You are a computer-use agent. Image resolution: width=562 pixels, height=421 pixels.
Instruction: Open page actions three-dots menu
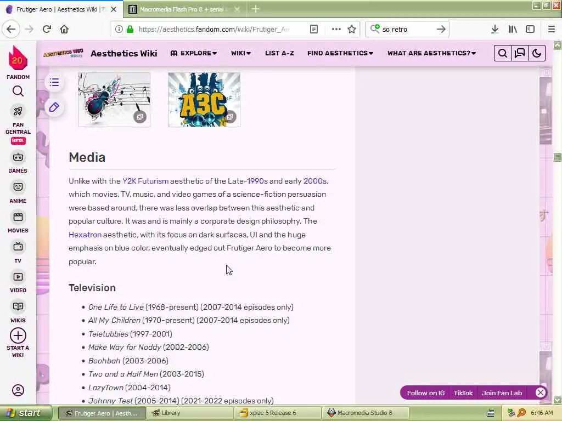pos(336,29)
